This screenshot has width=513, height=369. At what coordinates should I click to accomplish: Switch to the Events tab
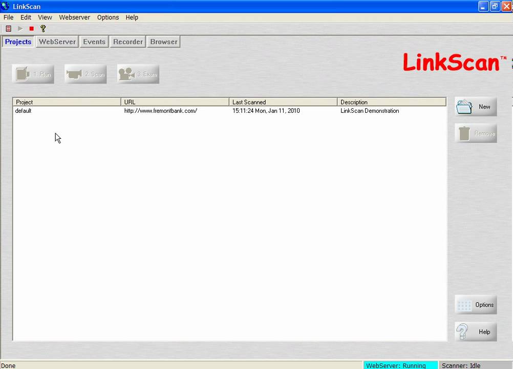click(94, 42)
